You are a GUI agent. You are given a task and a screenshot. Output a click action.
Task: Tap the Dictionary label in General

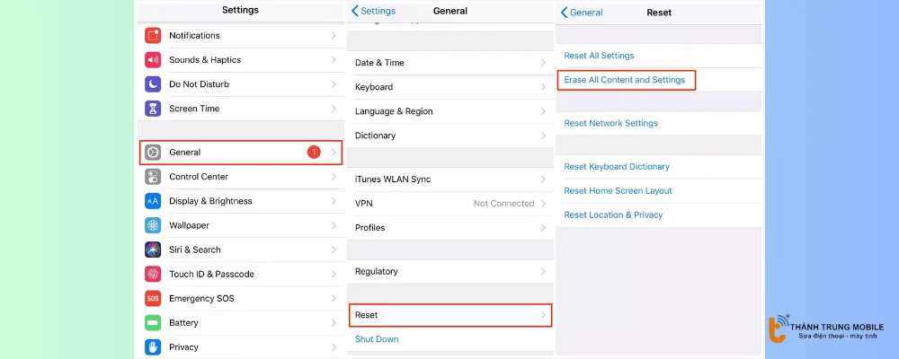point(375,136)
